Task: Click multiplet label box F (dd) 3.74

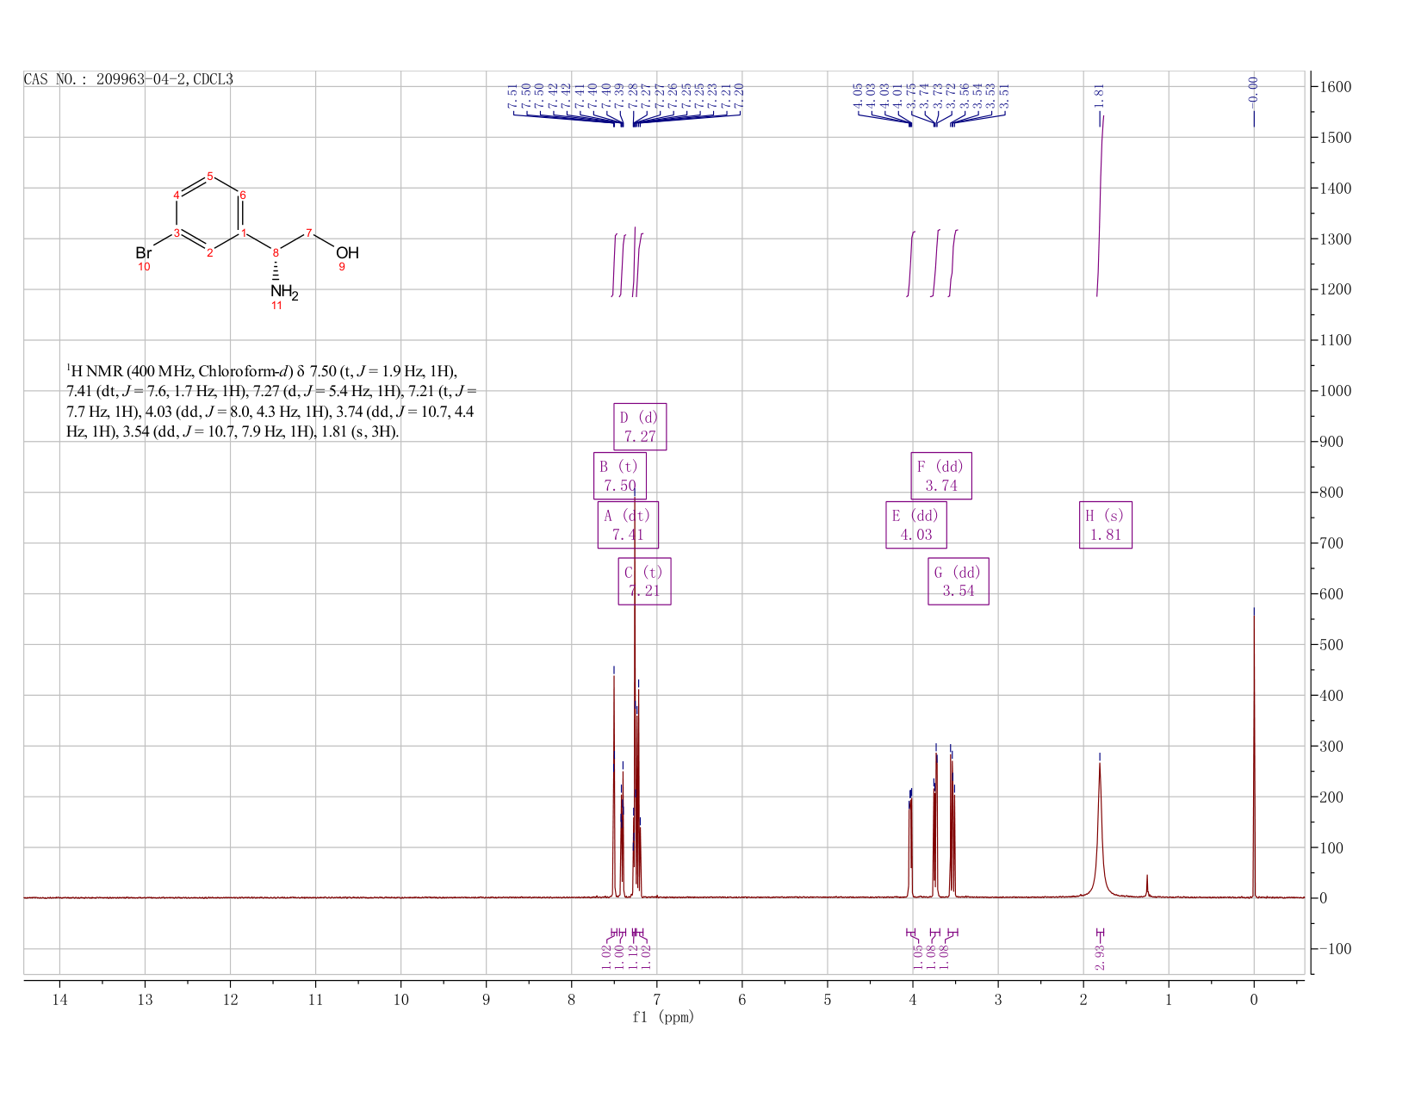Action: 941,475
